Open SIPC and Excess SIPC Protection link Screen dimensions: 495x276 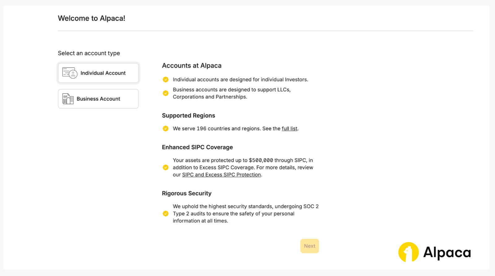pos(221,175)
